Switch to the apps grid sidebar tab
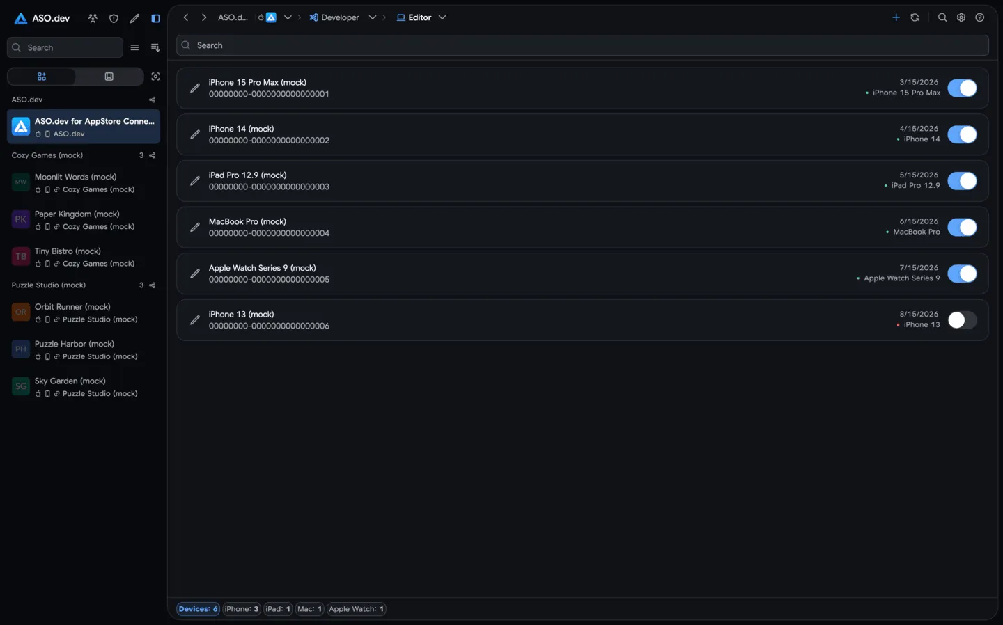The width and height of the screenshot is (1003, 625). pyautogui.click(x=42, y=77)
